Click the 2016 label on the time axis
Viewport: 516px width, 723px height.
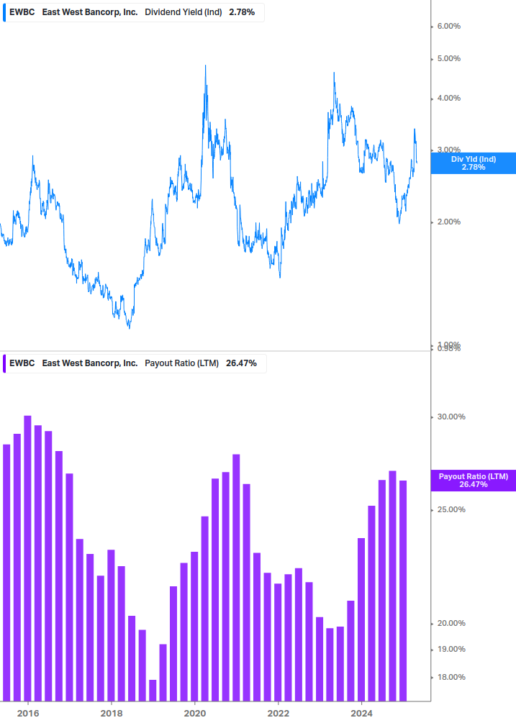click(x=27, y=714)
